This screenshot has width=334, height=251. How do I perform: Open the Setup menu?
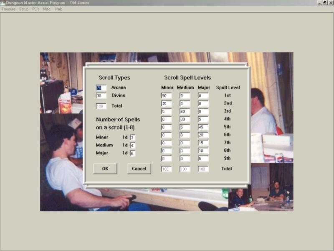[24, 9]
